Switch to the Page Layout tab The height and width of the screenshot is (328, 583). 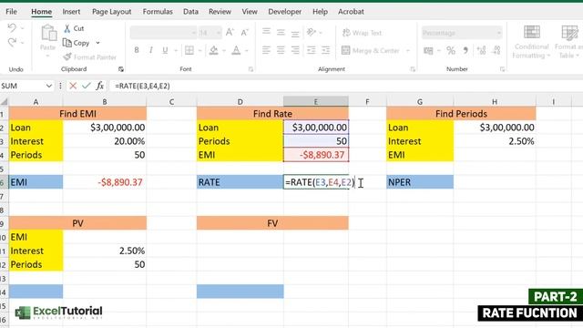point(111,12)
